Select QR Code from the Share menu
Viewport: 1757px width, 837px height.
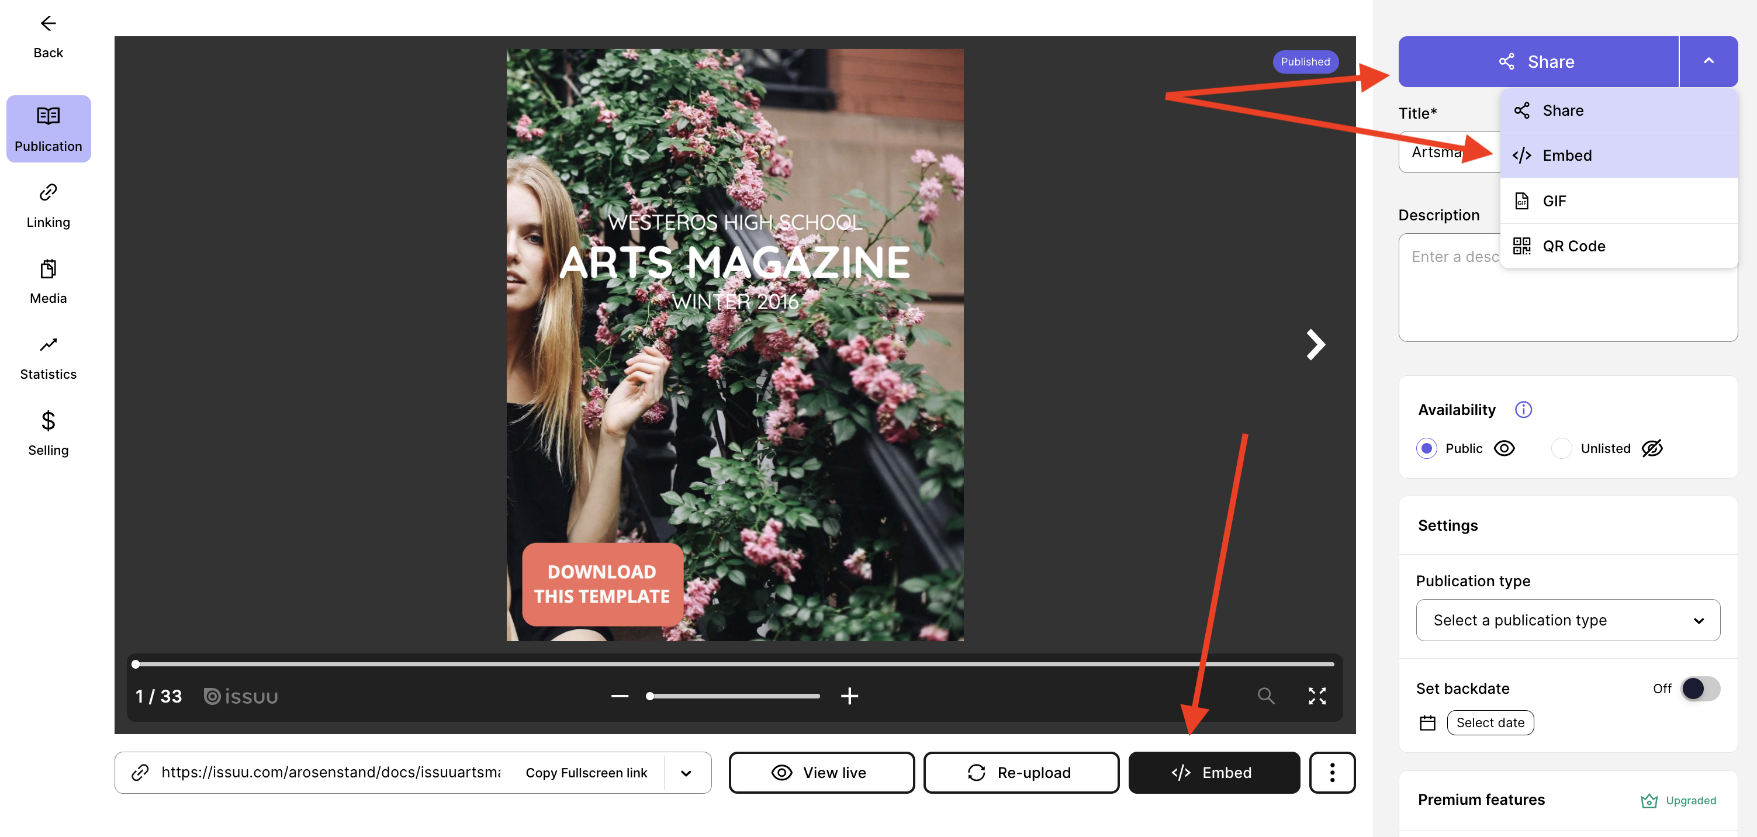(x=1573, y=245)
